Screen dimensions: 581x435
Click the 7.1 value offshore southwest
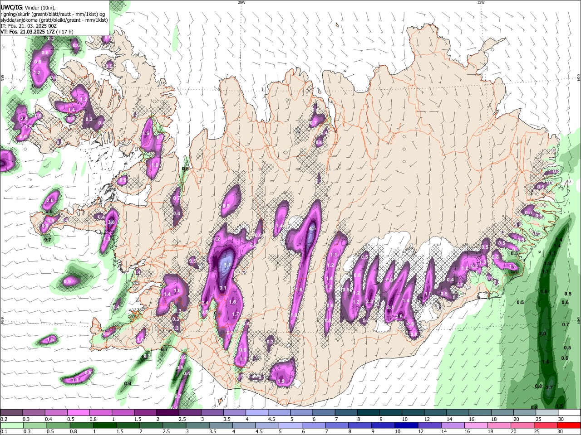click(75, 380)
